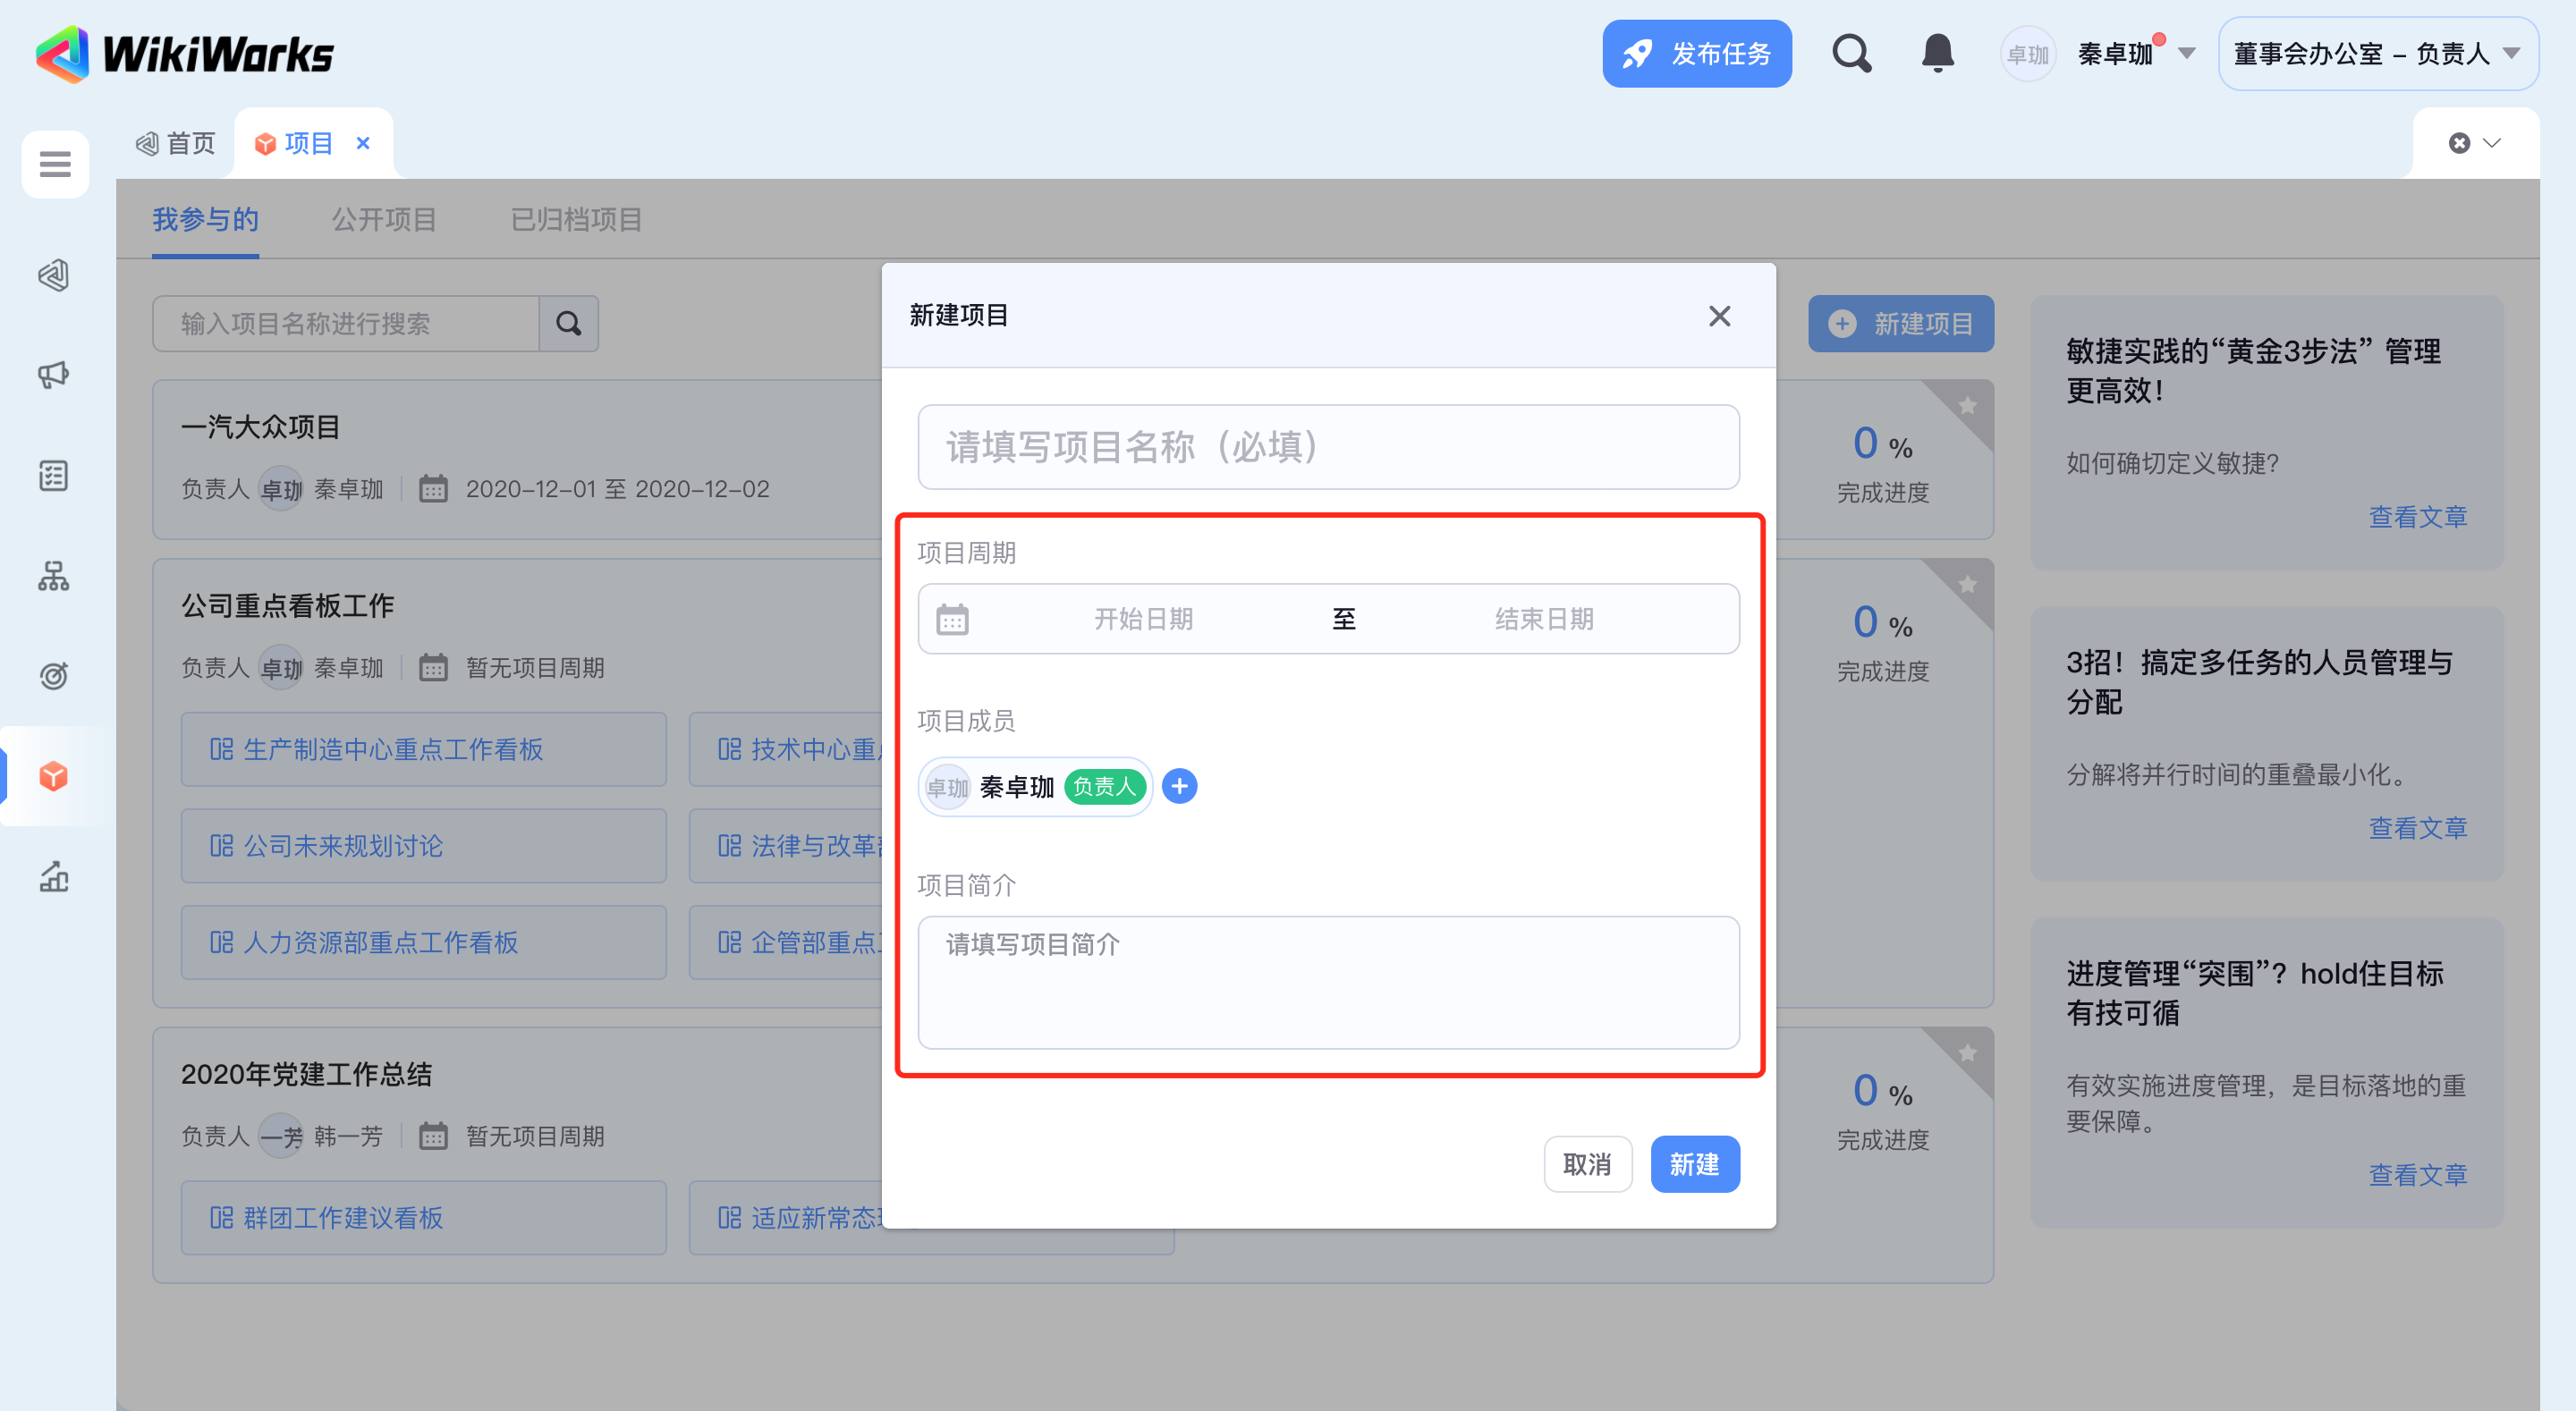
Task: Click the notification bell icon
Action: (x=1937, y=53)
